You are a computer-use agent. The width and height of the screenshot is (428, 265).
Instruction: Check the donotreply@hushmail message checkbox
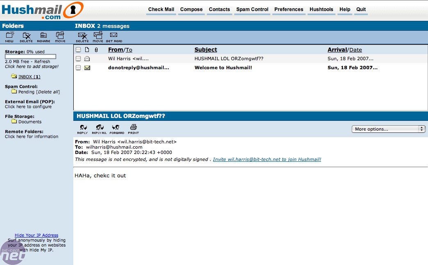click(78, 68)
